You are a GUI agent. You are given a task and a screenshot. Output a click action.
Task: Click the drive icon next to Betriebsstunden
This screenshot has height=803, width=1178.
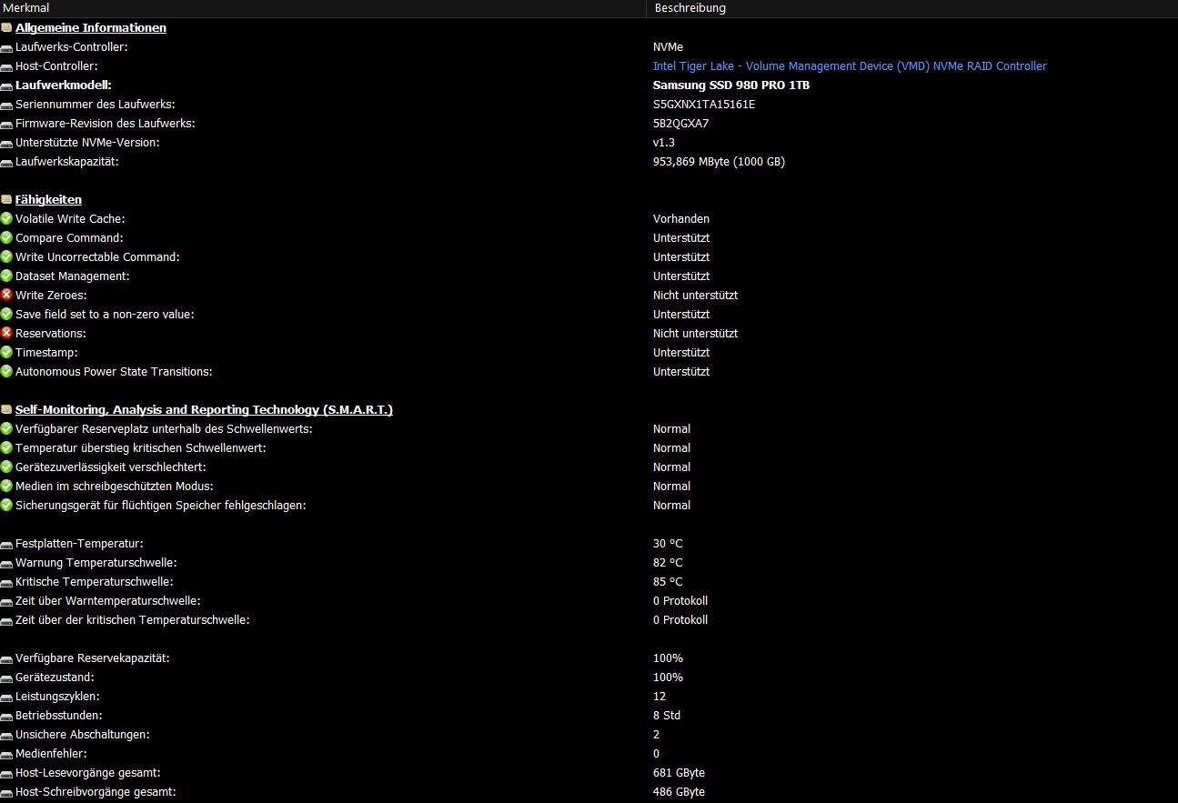(x=6, y=716)
